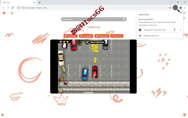Screen dimensions: 188x118
Task: Open the Parking Fury extension icon in toolbar
Action: pyautogui.click(x=175, y=8)
